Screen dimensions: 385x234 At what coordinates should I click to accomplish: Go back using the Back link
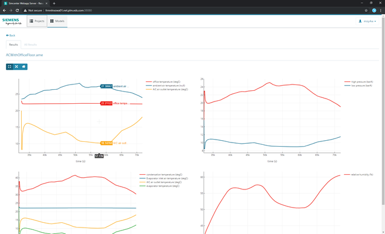point(11,36)
